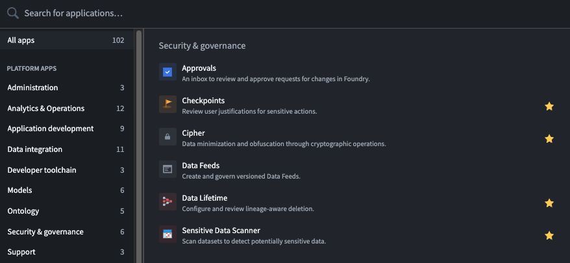Open the Data Feeds application title

click(x=201, y=166)
